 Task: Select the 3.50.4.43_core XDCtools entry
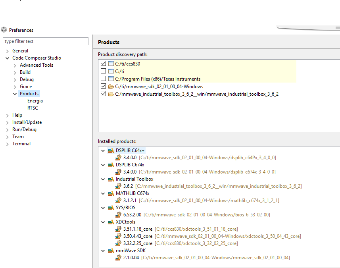click(138, 236)
